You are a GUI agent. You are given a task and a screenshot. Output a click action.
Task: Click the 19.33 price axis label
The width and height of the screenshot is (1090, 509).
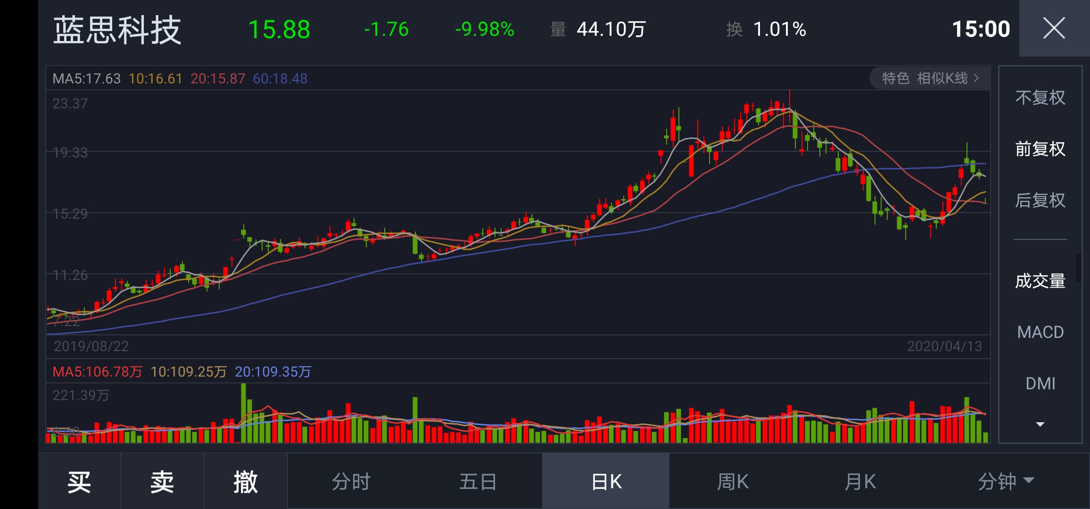pos(70,153)
